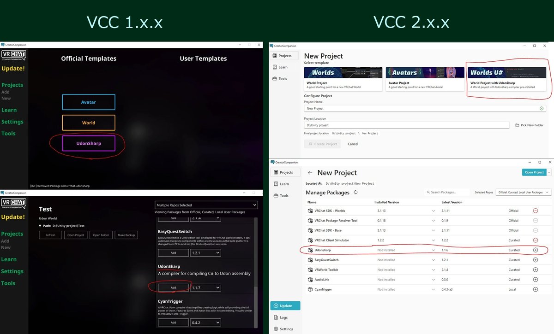
Task: Click the Create Project button
Action: [322, 144]
